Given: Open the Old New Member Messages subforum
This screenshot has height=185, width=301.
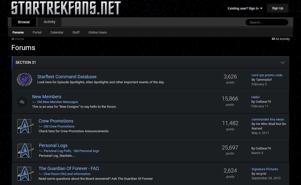Looking at the screenshot, I should click(57, 102).
